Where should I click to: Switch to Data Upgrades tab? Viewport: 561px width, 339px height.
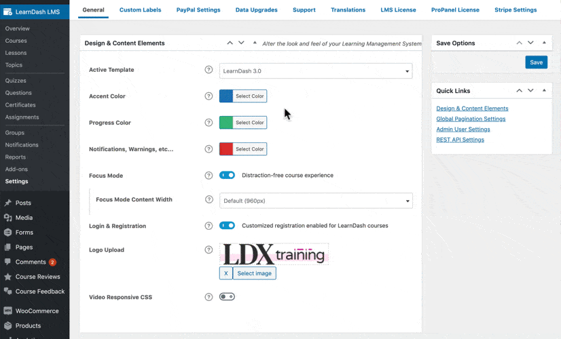pos(257,10)
